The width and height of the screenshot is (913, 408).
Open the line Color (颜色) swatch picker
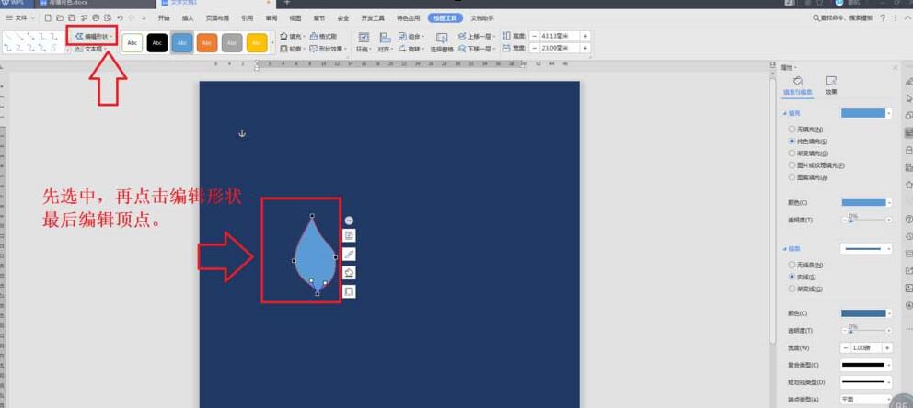point(866,313)
